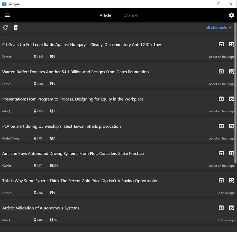The width and height of the screenshot is (237, 232).
Task: Open Presentation: From Program to Process title
Action: [73, 99]
